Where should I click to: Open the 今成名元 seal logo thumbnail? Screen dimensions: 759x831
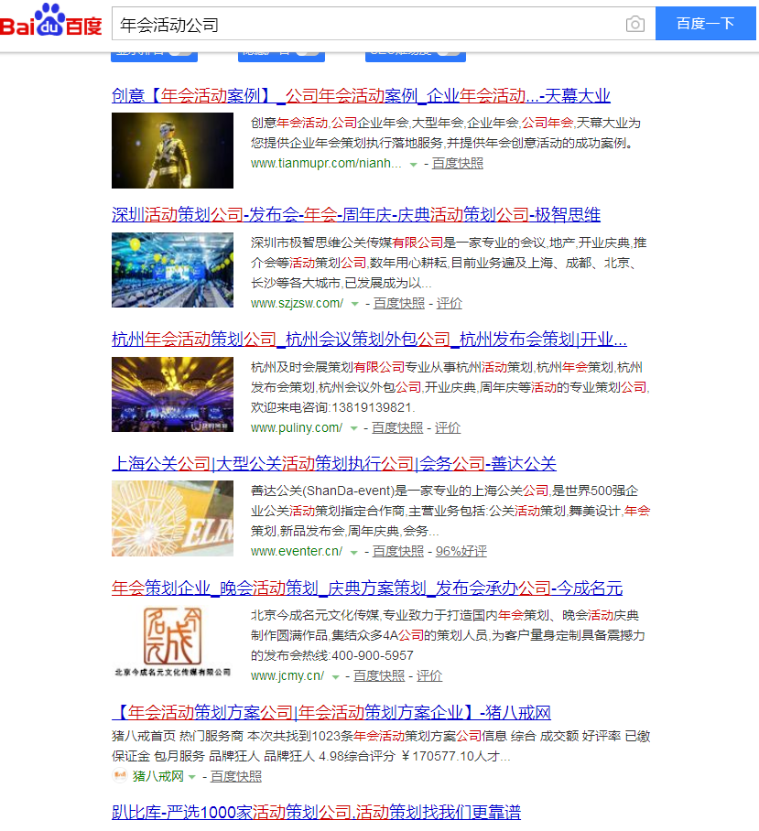pyautogui.click(x=172, y=642)
